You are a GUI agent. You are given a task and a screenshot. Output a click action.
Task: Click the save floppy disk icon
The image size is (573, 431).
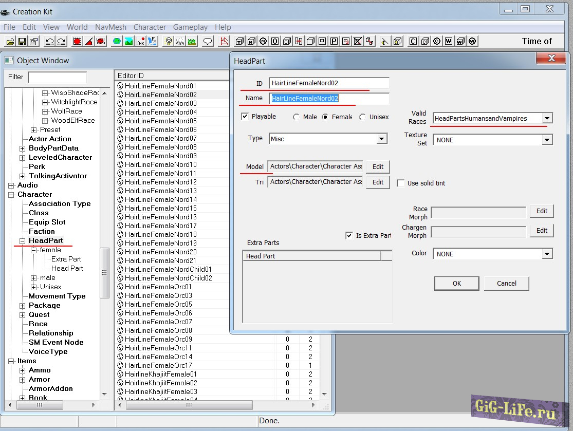[x=22, y=42]
